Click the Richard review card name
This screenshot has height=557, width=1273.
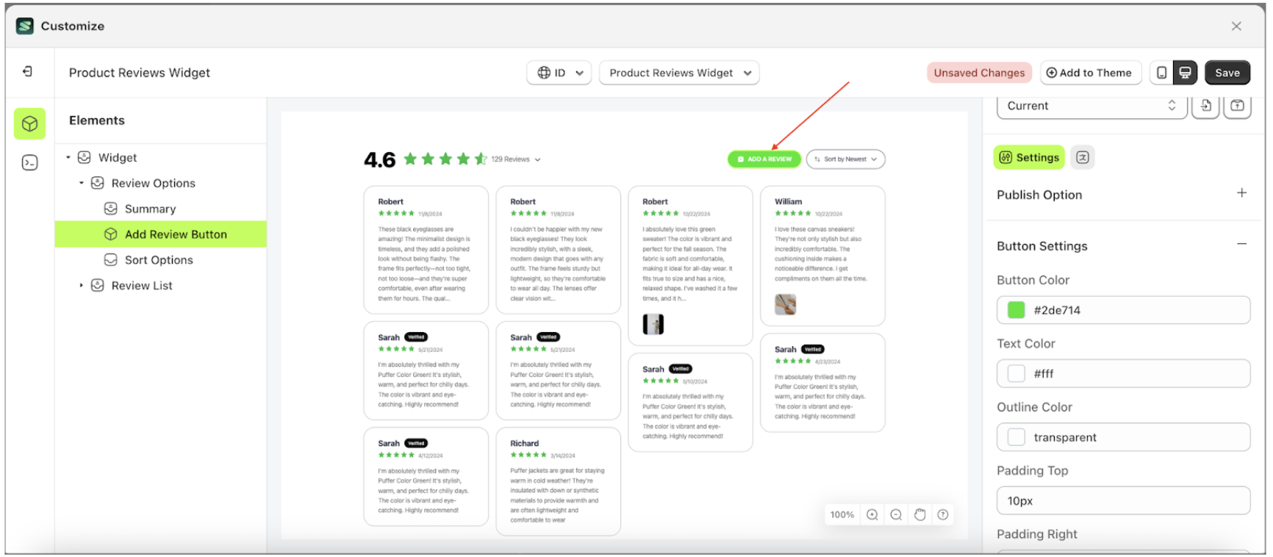(525, 443)
